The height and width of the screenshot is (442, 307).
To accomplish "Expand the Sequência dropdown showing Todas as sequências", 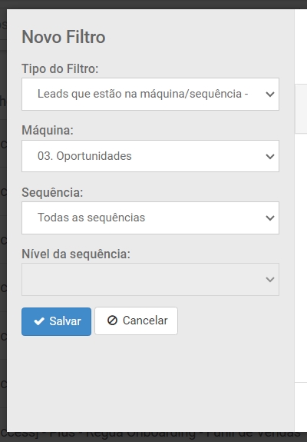I will [x=150, y=218].
